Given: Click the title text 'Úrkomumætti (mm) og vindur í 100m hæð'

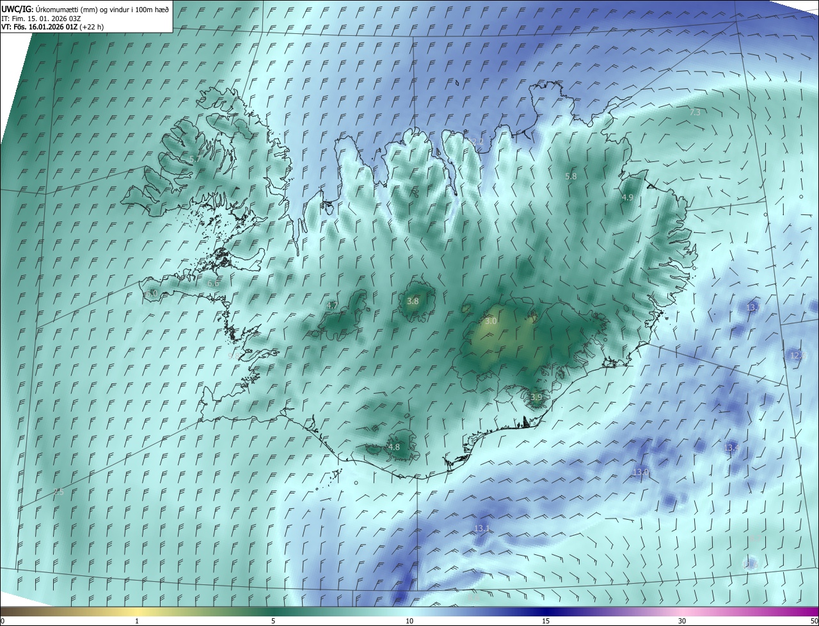Looking at the screenshot, I should 102,9.
